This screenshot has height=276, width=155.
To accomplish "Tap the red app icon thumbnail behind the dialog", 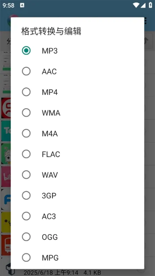I will 6,108.
